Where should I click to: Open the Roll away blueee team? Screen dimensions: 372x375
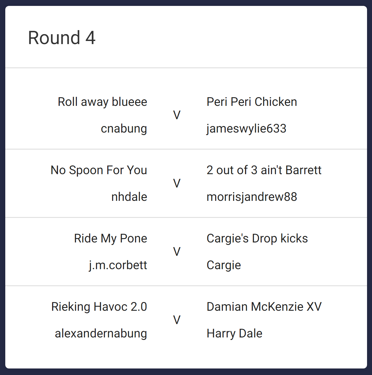pyautogui.click(x=103, y=102)
